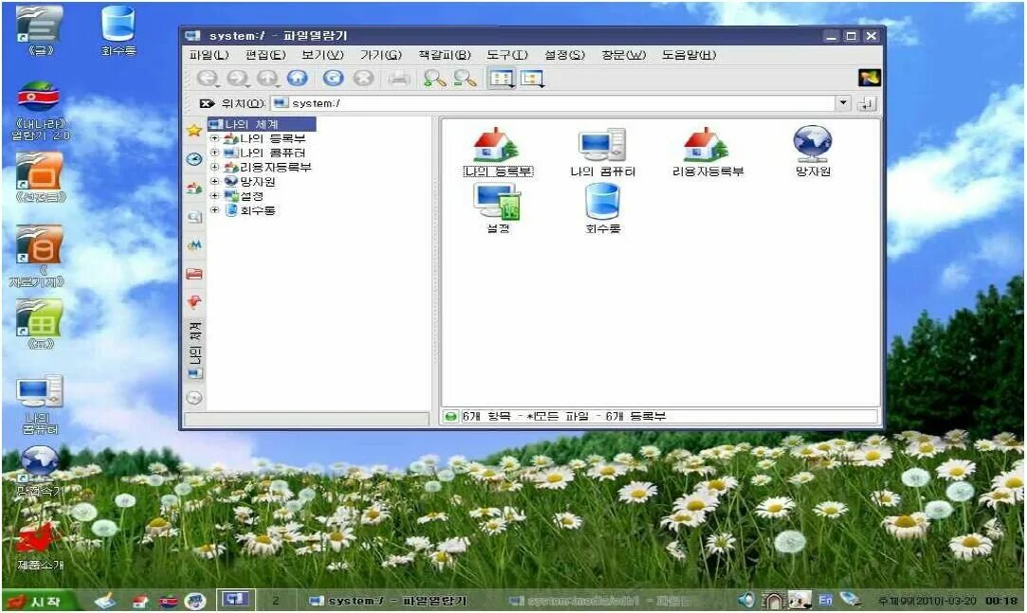Open the bookmarks star sidebar icon
The height and width of the screenshot is (613, 1027).
(x=193, y=129)
